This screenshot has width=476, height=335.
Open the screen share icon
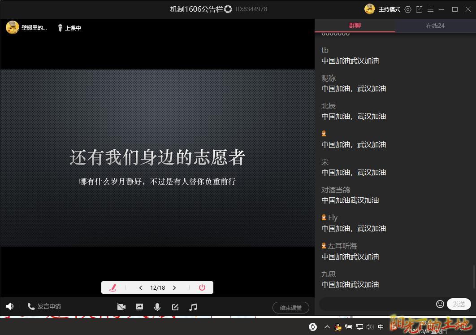(139, 307)
